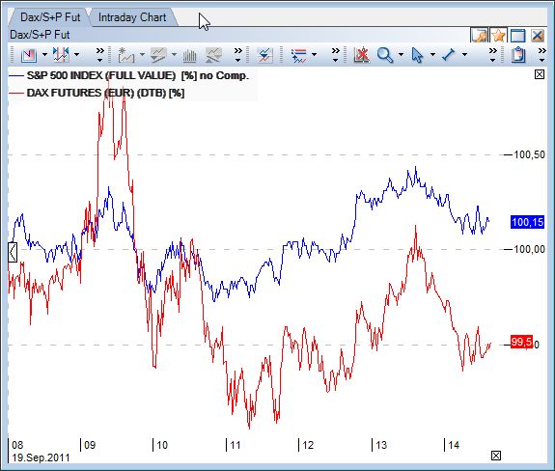This screenshot has width=555, height=471.
Task: Expand overflow chevron before delete icon
Action: point(335,55)
